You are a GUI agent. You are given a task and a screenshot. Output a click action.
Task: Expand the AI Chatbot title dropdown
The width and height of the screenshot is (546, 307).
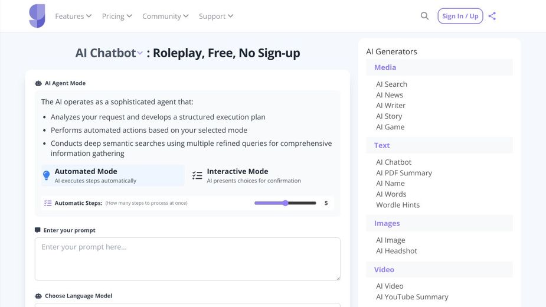140,53
